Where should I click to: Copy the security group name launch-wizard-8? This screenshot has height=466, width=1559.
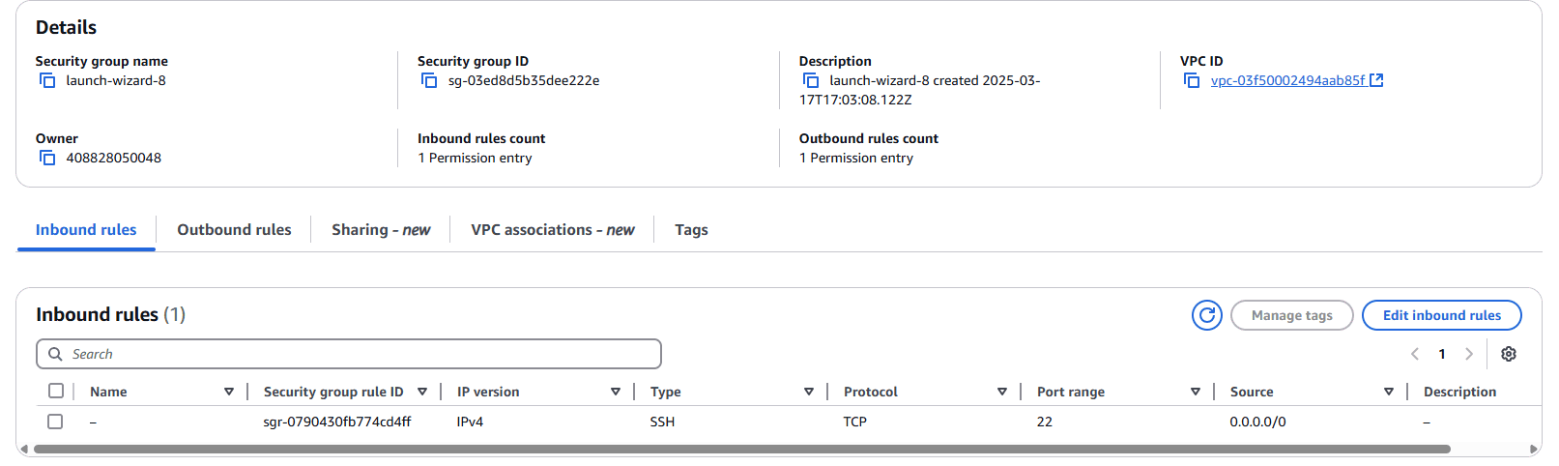click(x=47, y=80)
